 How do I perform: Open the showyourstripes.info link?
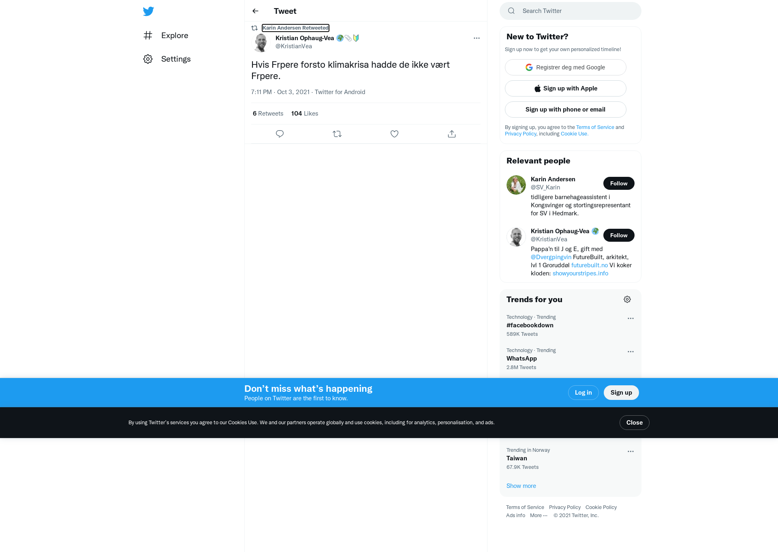pos(580,273)
